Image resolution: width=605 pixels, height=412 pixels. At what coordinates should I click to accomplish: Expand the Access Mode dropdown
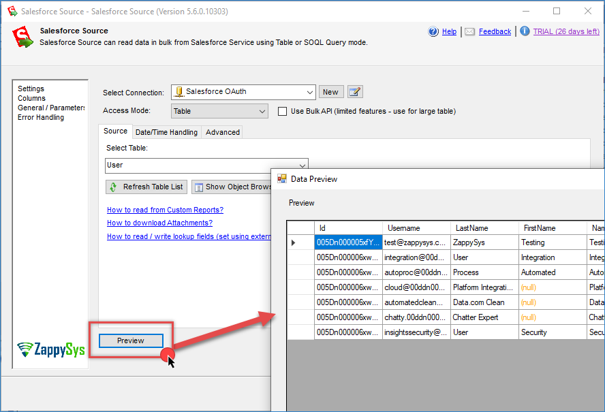coord(219,111)
